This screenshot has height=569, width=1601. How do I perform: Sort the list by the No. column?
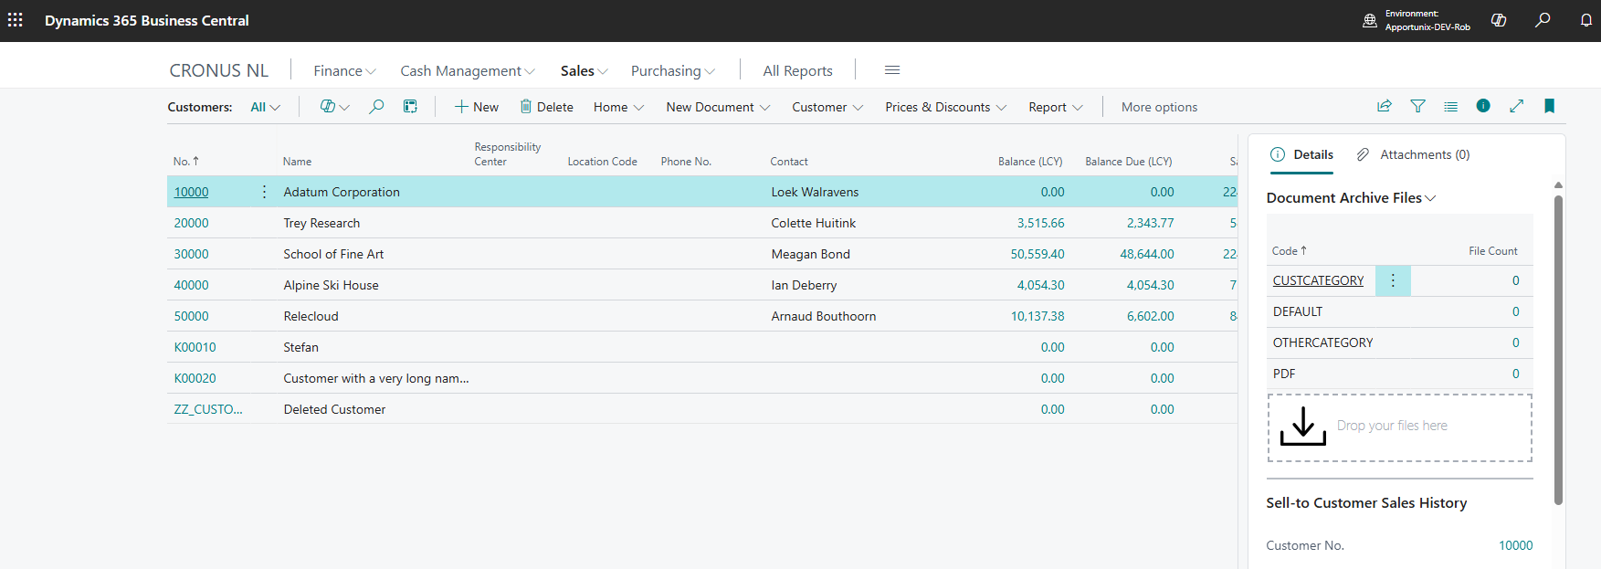(x=185, y=162)
